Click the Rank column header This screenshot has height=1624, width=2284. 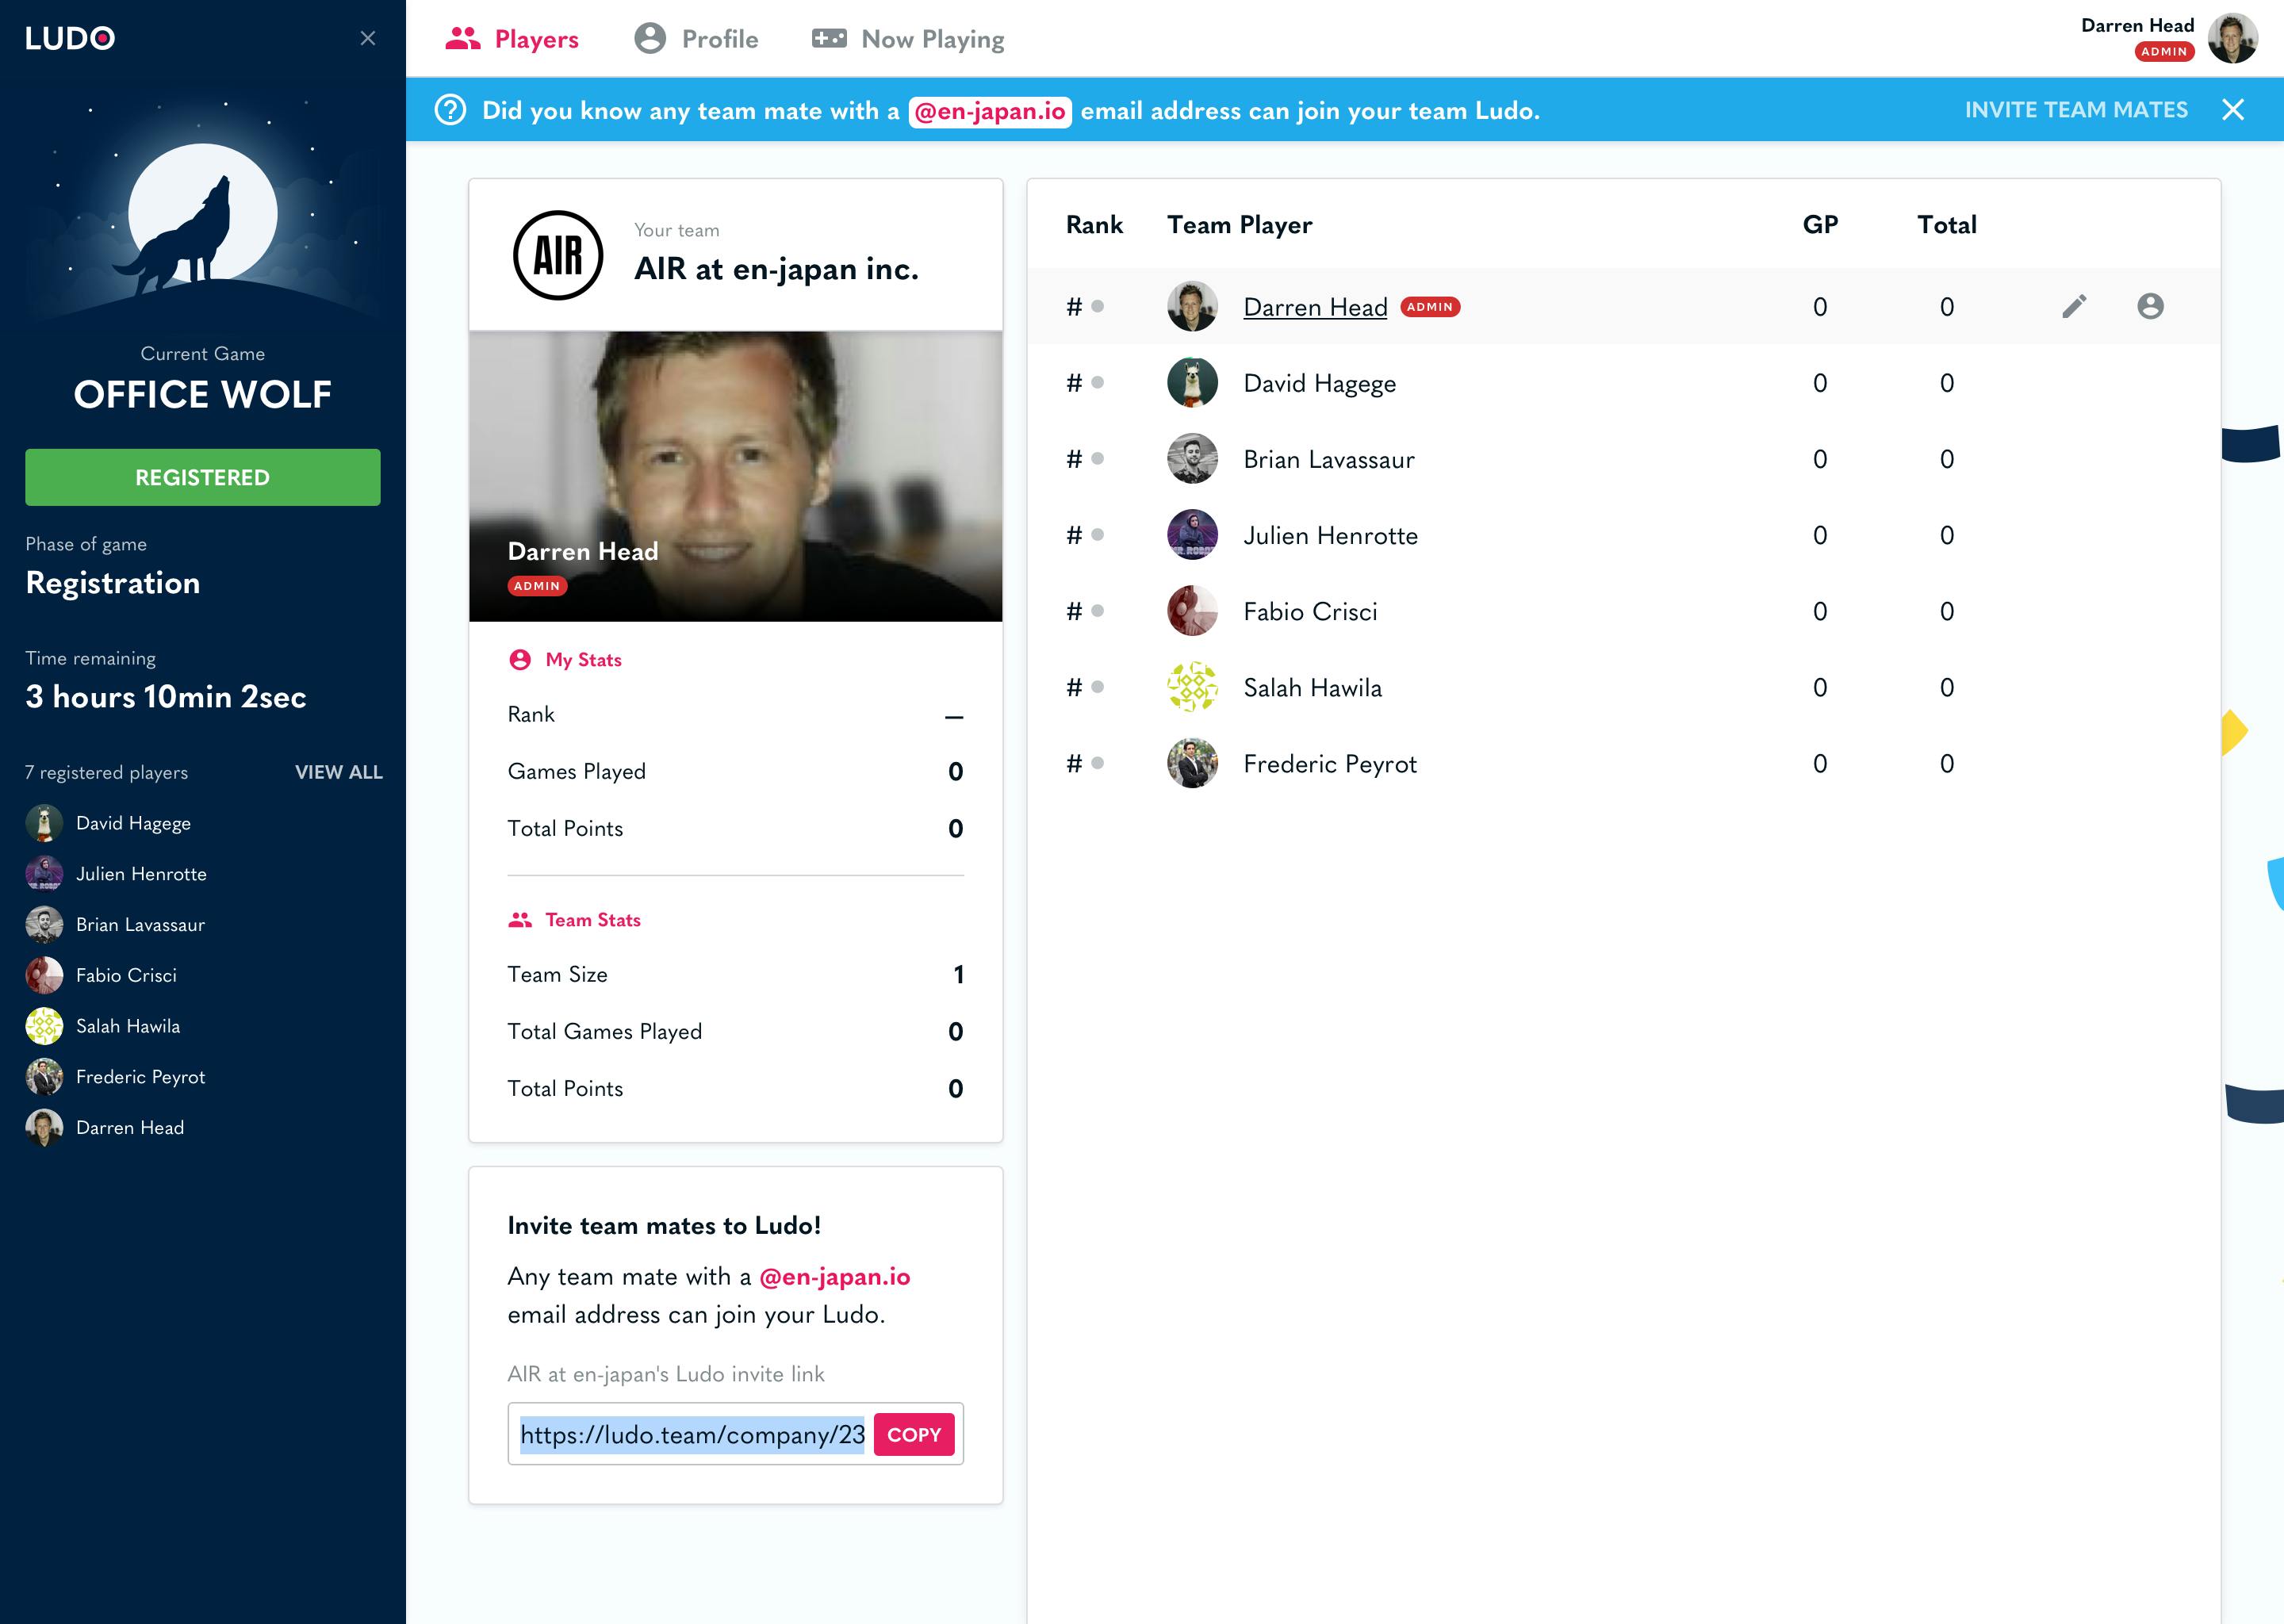point(1094,225)
